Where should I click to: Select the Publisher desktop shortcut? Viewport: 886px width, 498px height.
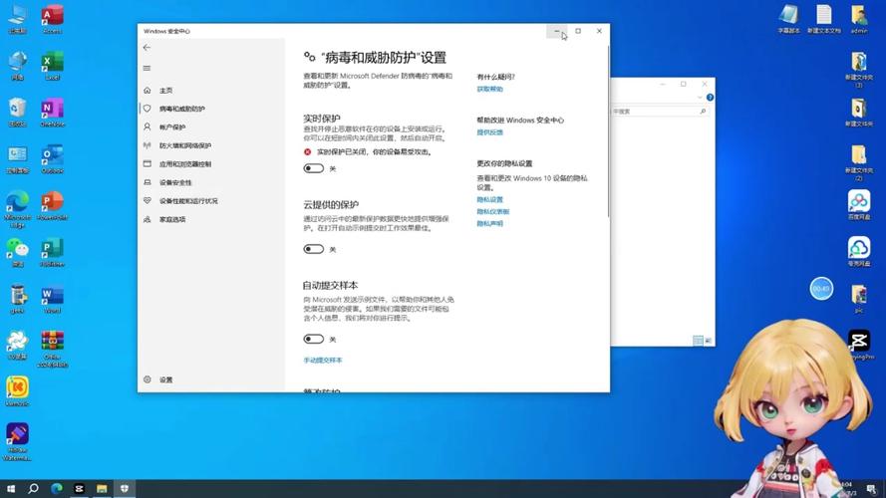tap(52, 252)
